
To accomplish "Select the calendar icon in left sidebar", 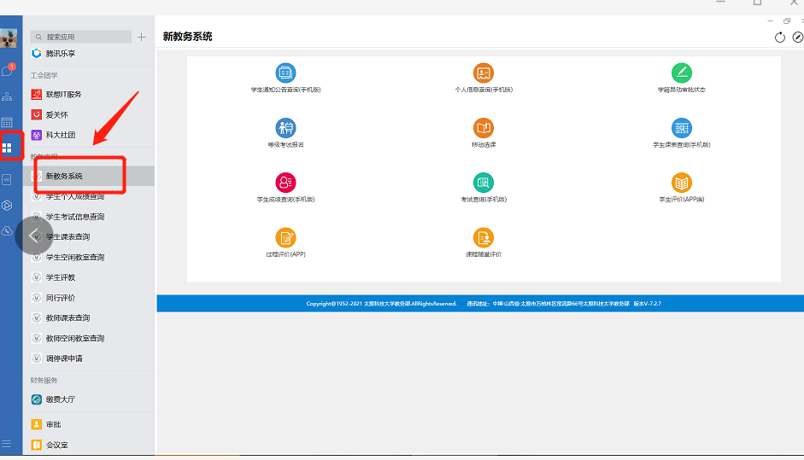I will tap(7, 122).
